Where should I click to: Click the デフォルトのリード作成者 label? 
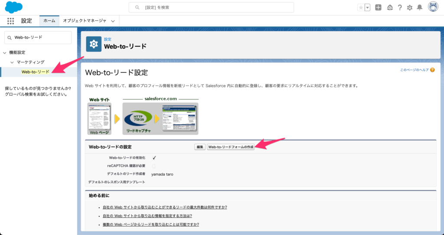pos(126,174)
